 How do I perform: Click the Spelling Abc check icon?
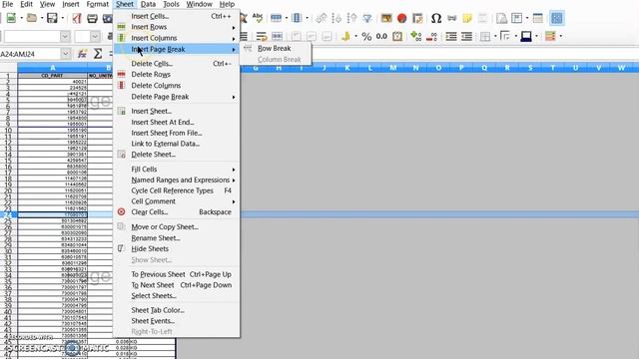(x=258, y=18)
